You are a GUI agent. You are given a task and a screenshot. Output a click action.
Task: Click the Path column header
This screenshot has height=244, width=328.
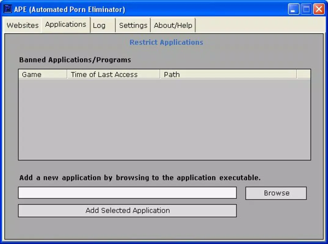pos(228,74)
